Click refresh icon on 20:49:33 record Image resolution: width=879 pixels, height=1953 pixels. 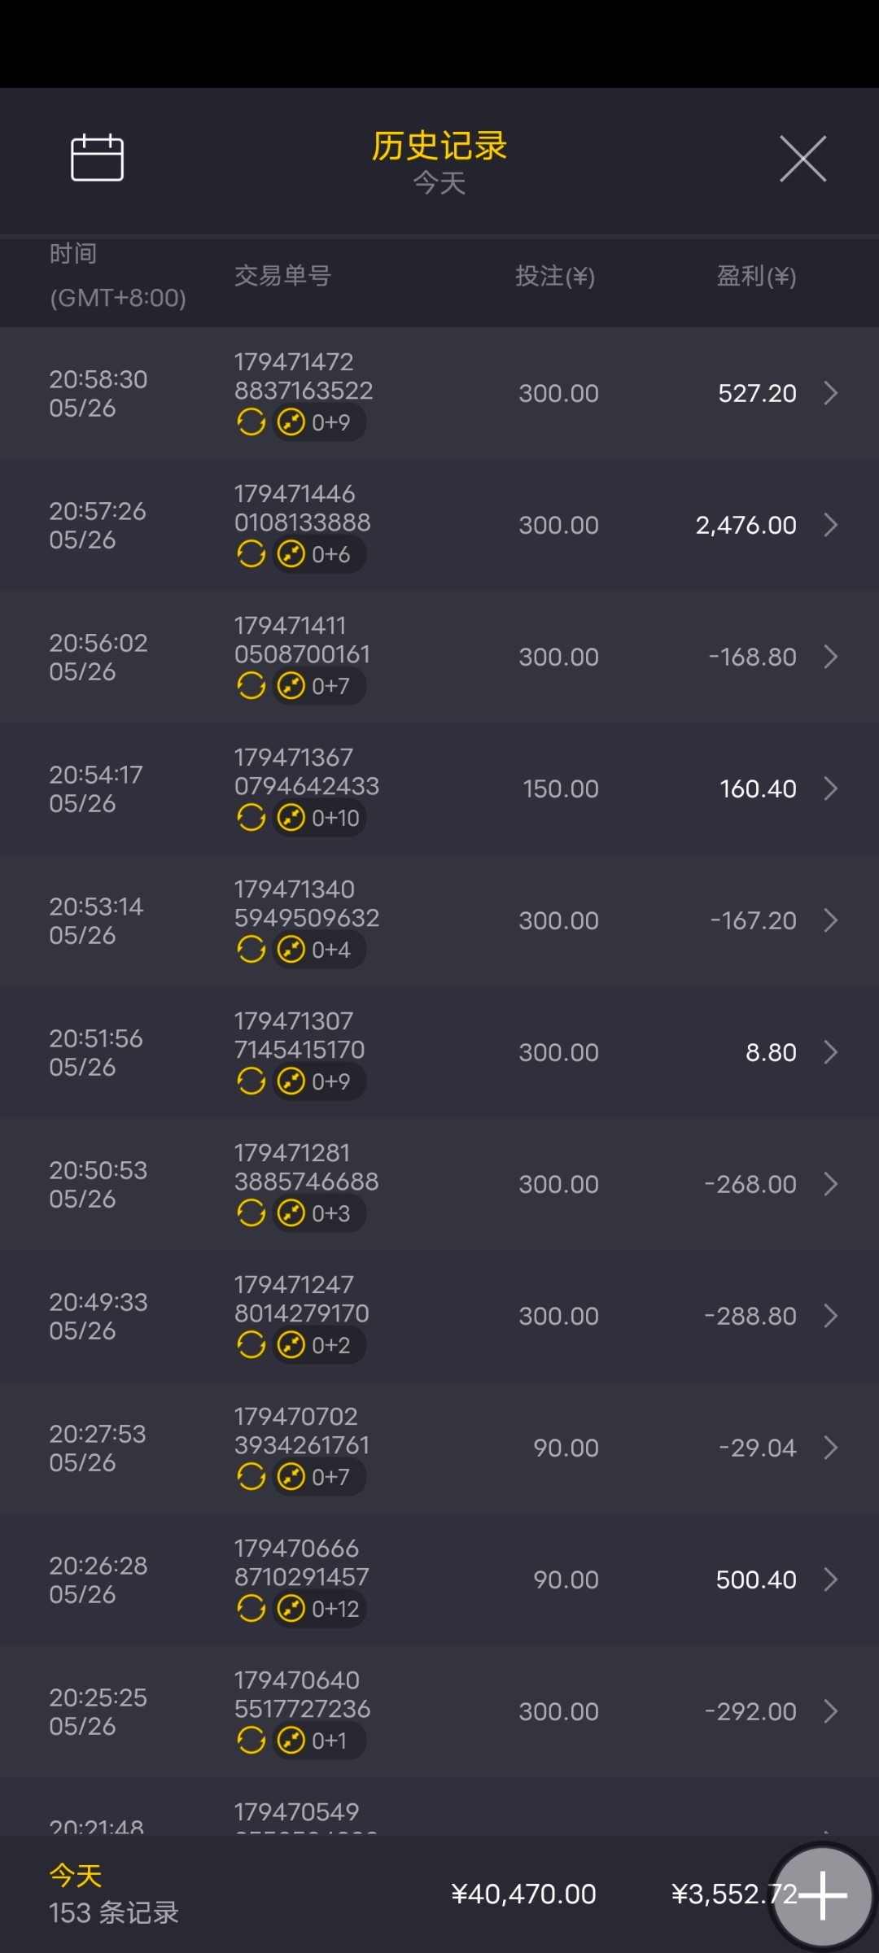(251, 1345)
